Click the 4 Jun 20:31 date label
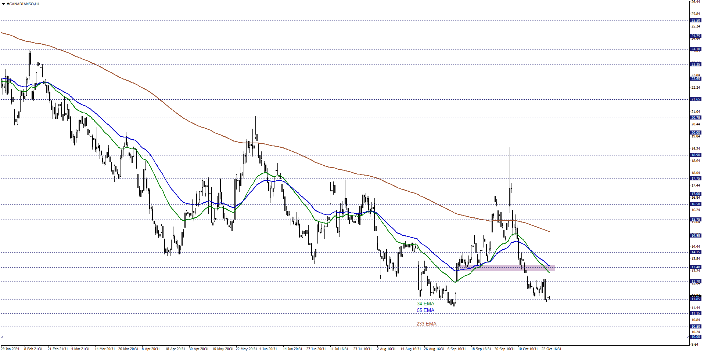This screenshot has width=704, height=353. point(268,349)
